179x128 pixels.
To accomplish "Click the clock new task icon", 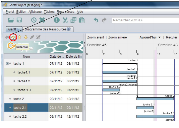I will point(34,20).
